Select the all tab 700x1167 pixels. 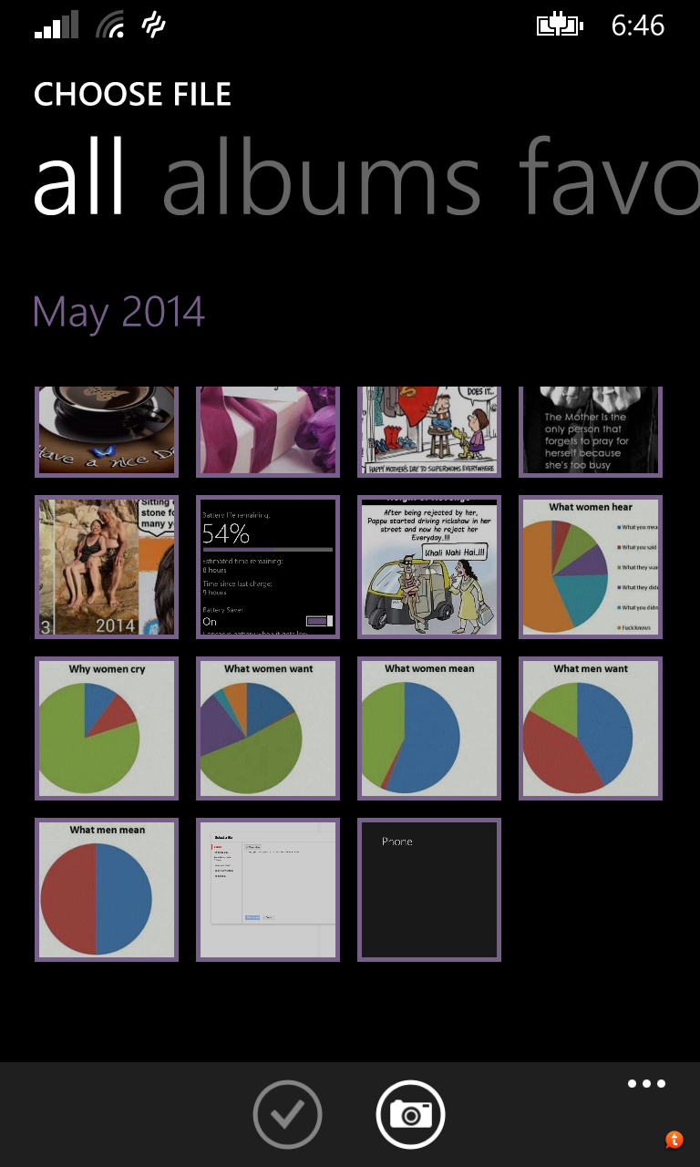[x=78, y=178]
